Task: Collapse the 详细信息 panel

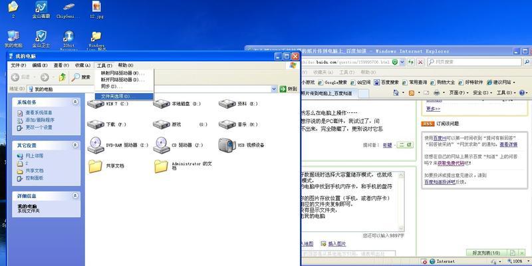Action: [75, 196]
